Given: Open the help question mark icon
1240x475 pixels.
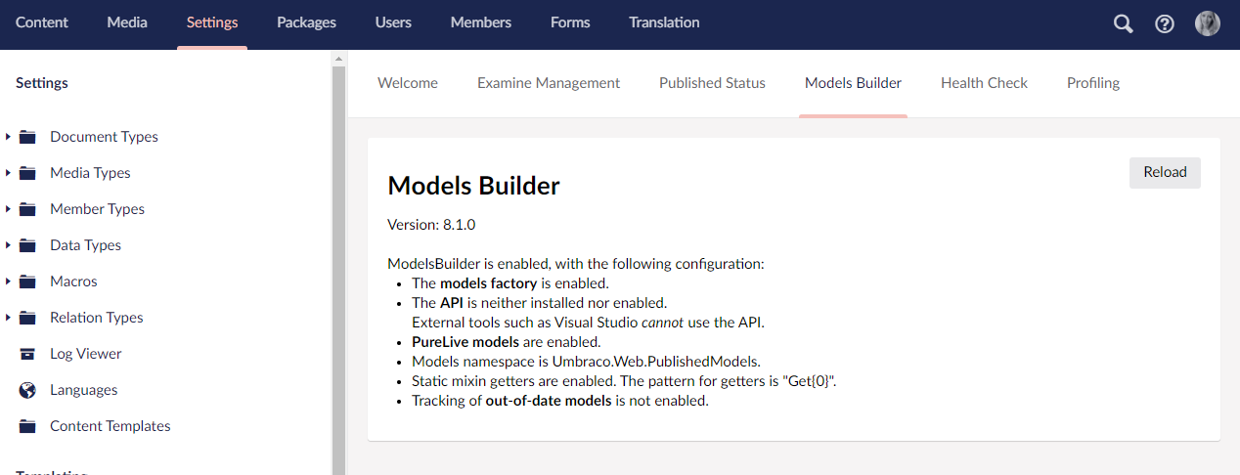Looking at the screenshot, I should pos(1165,23).
